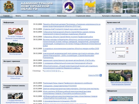The width and height of the screenshot is (139, 104).
Task: Select day 31 in the calendar
Action: click(x=122, y=43)
